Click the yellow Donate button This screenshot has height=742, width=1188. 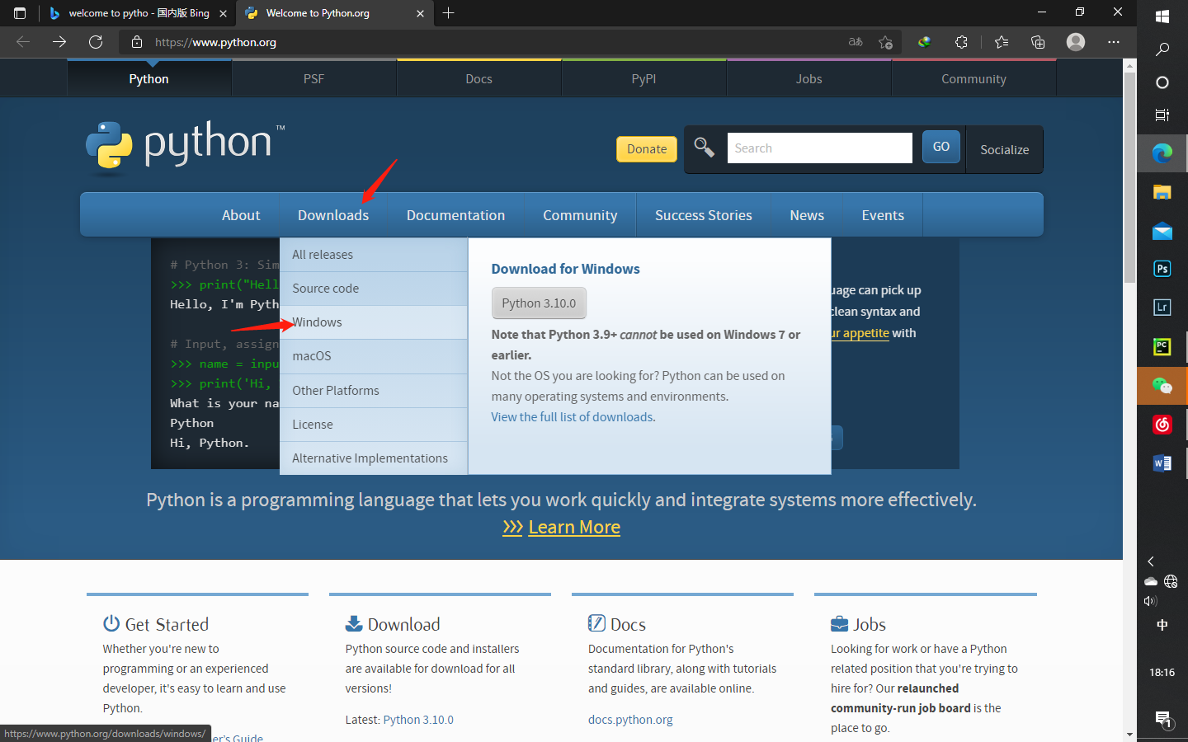646,148
